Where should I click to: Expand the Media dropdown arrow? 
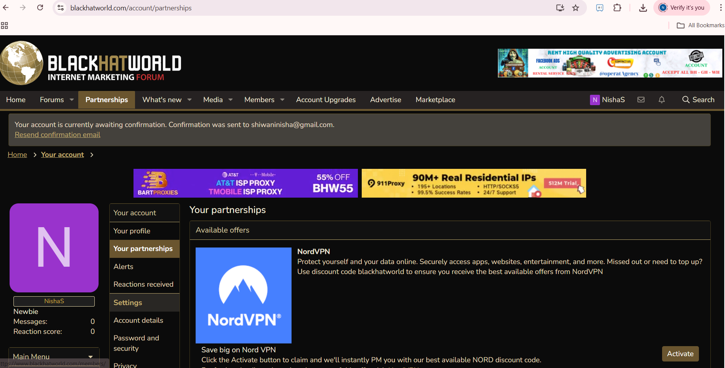click(231, 100)
